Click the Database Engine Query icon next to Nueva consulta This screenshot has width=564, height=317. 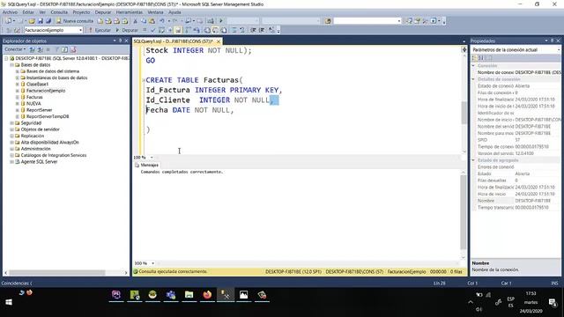pos(100,21)
